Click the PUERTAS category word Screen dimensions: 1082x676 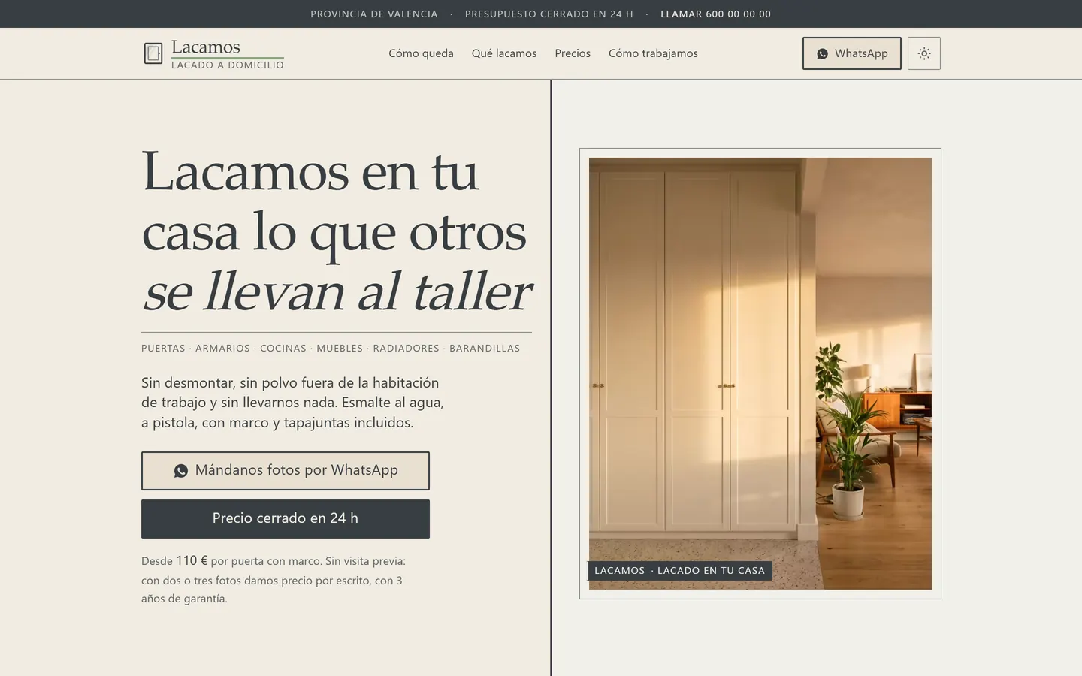coord(163,349)
